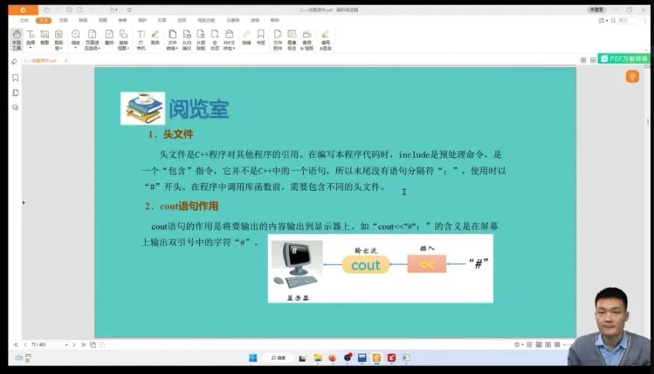Switch to the Home (主页) ribbon tab

[x=43, y=21]
